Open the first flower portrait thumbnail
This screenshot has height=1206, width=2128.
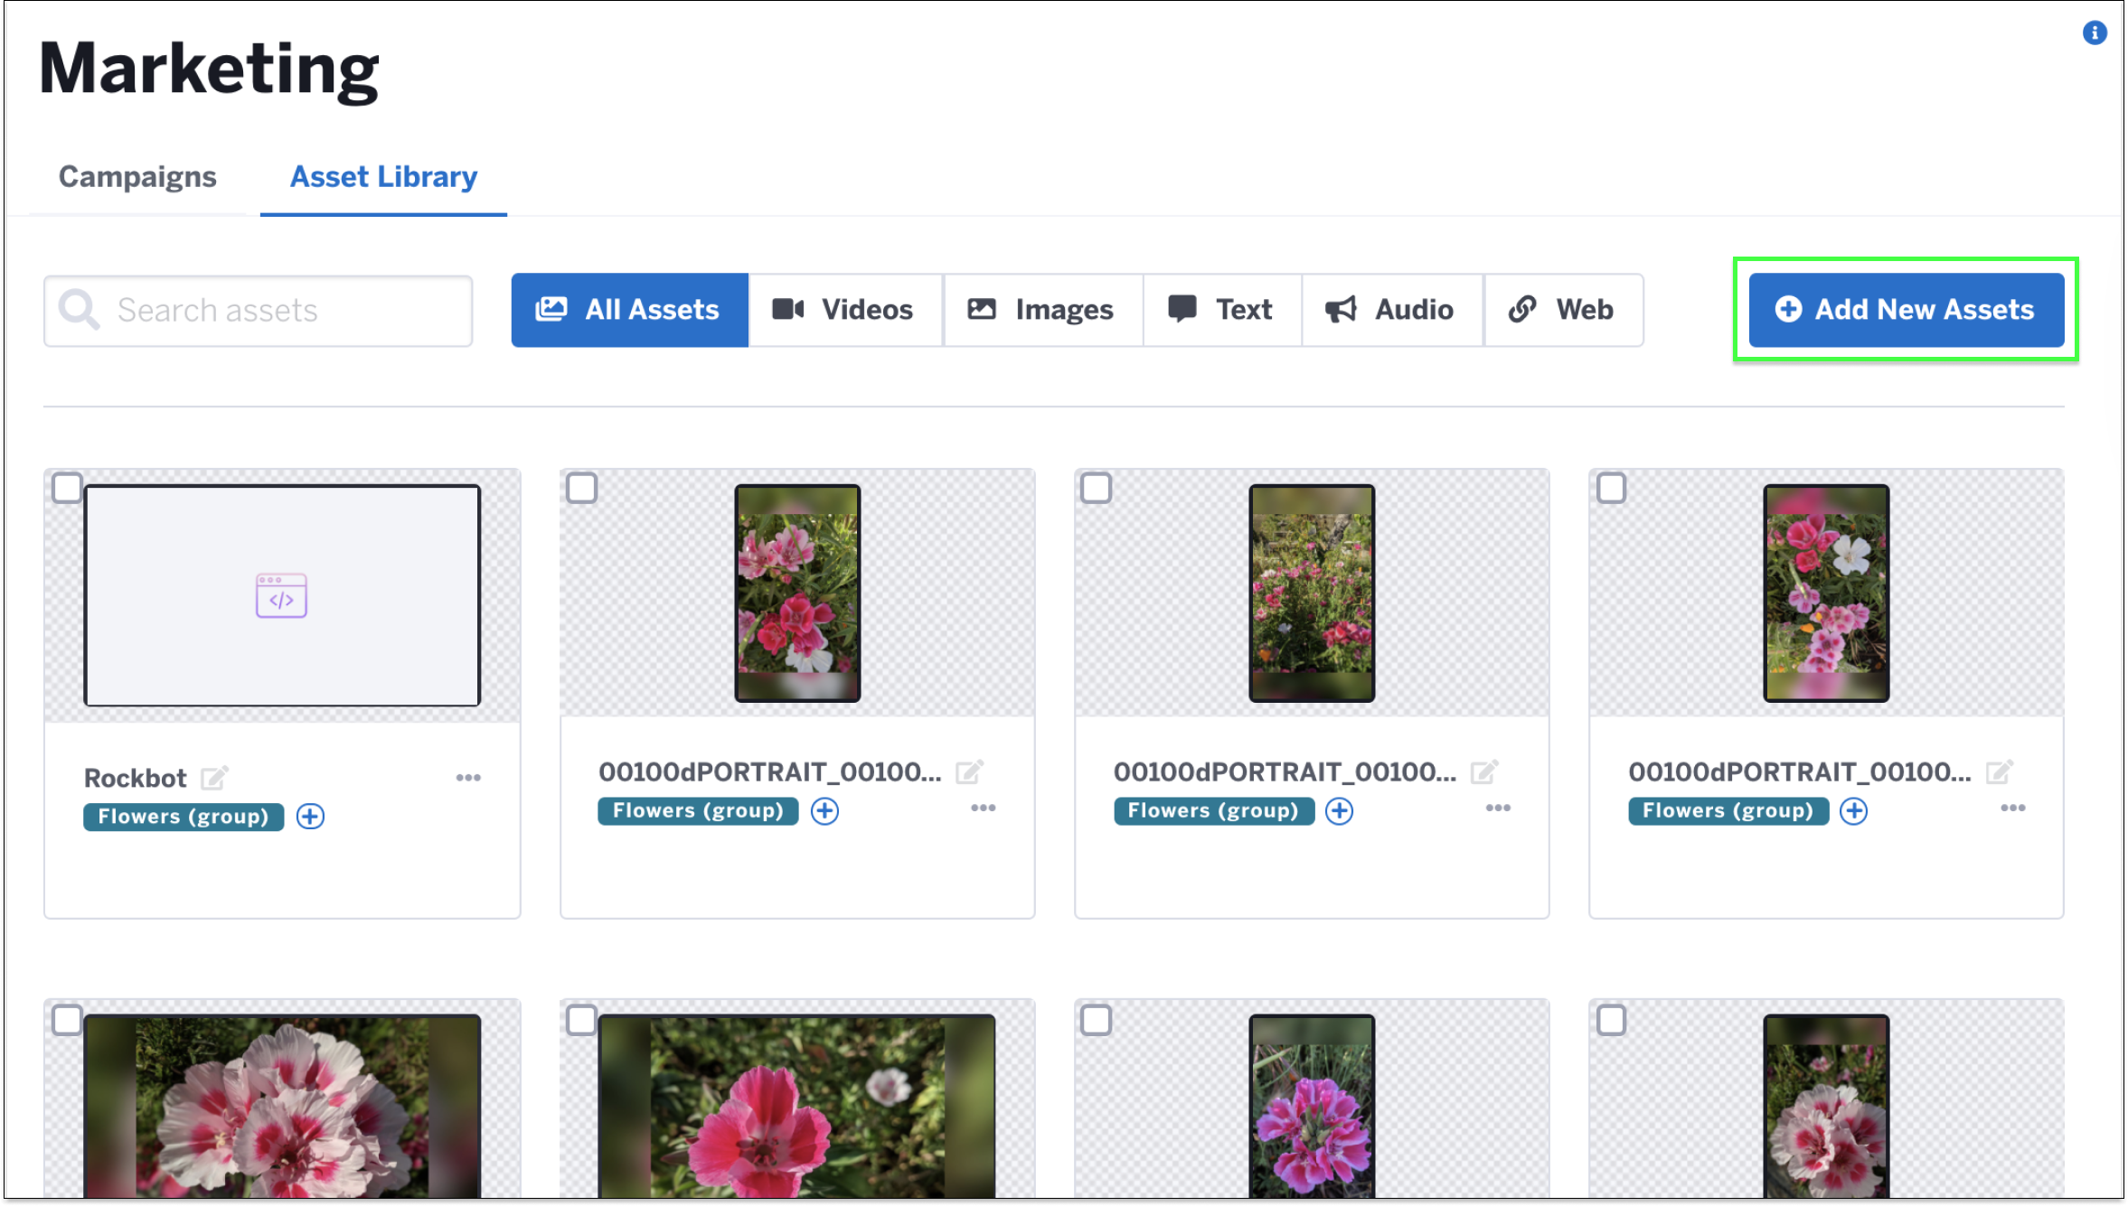click(797, 594)
